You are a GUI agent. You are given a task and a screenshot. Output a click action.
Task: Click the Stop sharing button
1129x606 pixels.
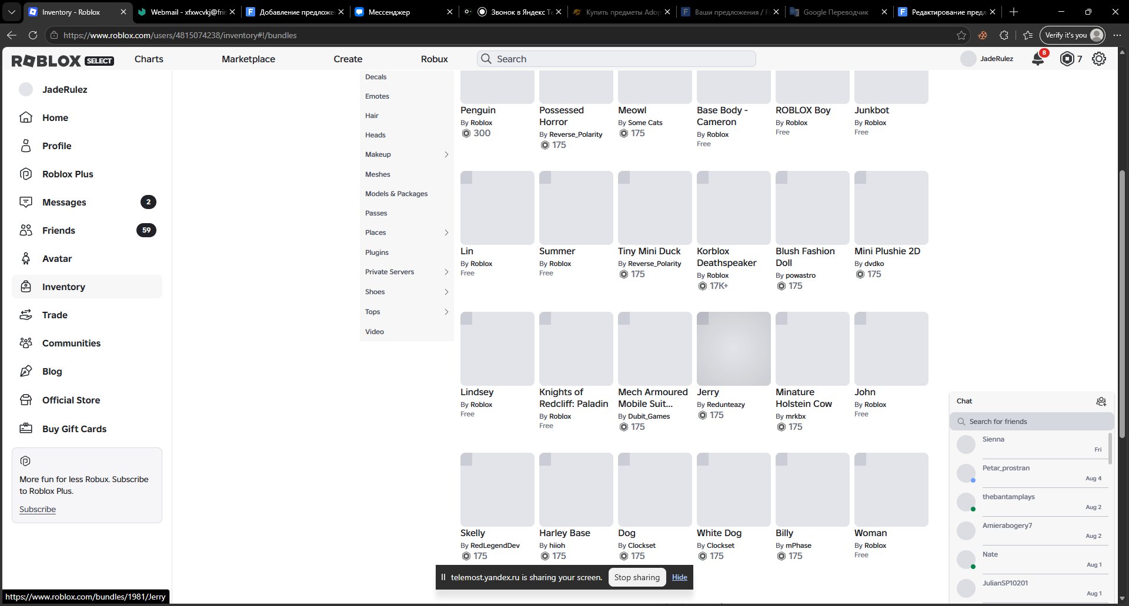637,577
